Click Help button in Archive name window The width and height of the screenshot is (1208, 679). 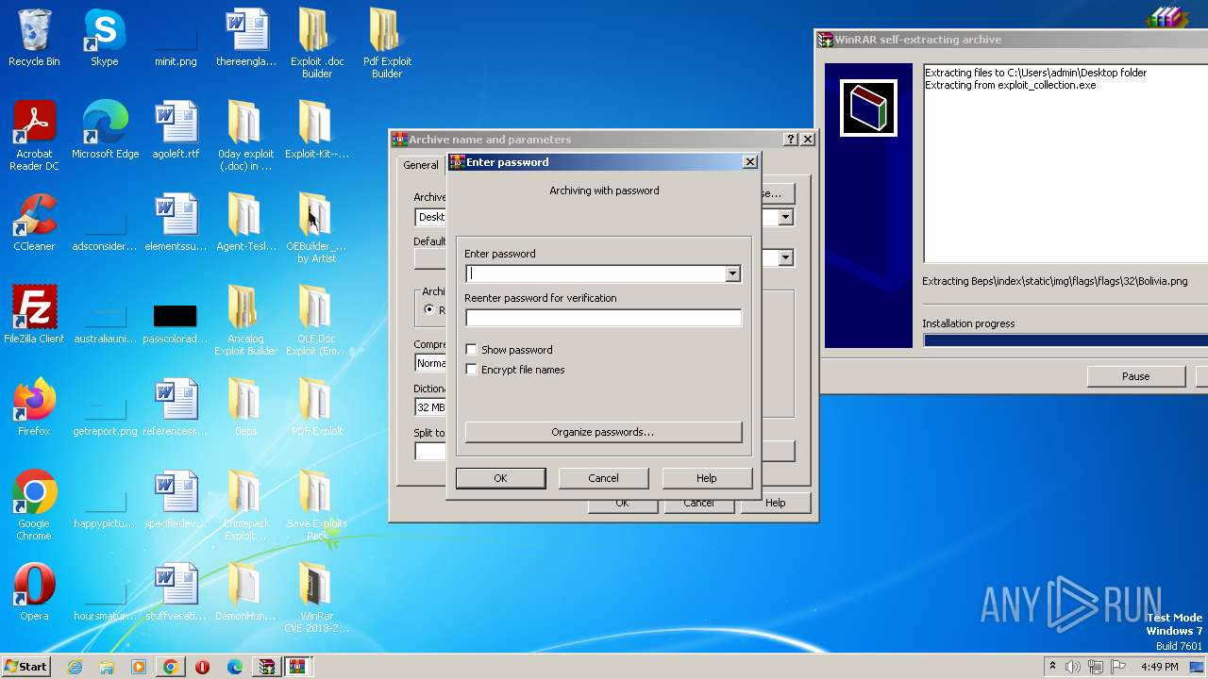coord(775,503)
